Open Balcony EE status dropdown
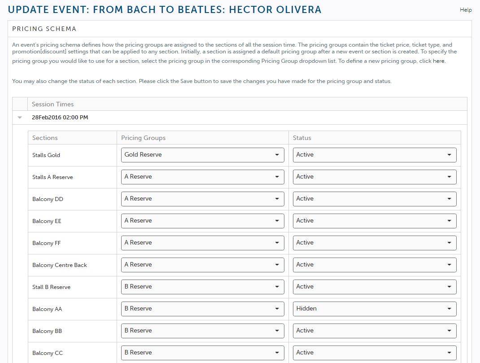The height and width of the screenshot is (363, 480). point(375,221)
